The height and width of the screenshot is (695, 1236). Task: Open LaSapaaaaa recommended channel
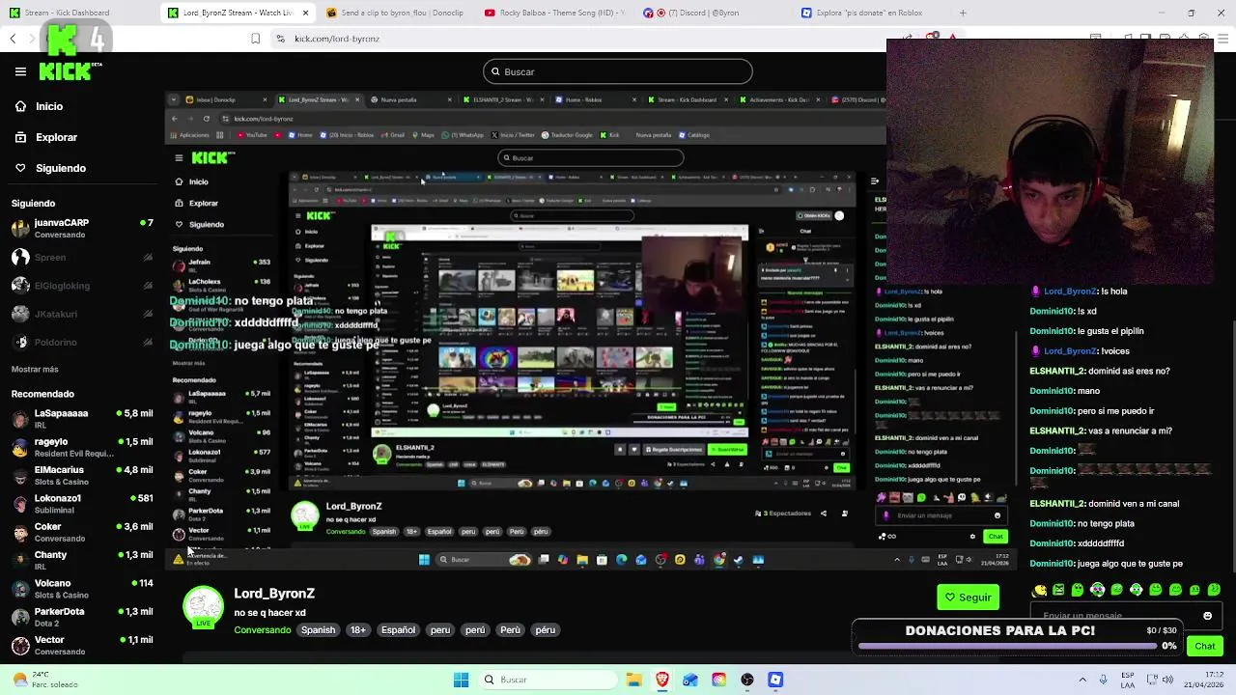point(82,418)
